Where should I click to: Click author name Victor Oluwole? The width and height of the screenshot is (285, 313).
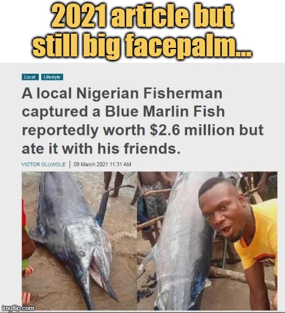pyautogui.click(x=43, y=164)
